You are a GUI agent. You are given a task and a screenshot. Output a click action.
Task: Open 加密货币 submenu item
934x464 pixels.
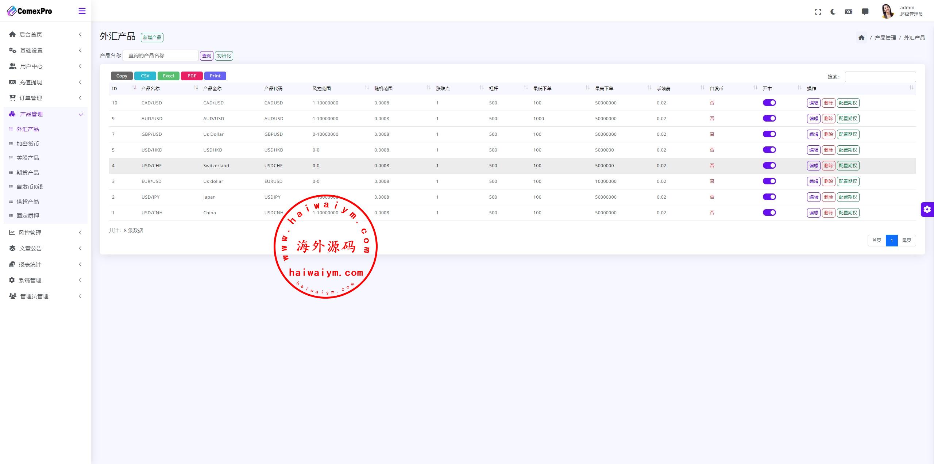(x=28, y=144)
